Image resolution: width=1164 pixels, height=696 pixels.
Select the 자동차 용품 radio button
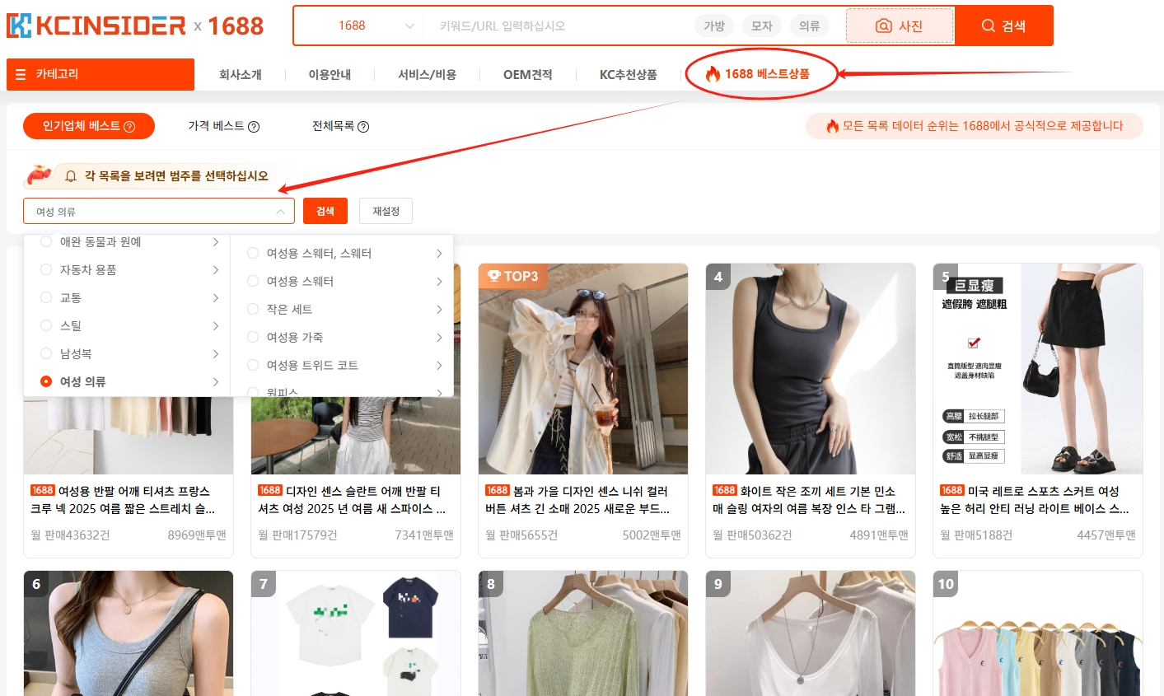point(46,270)
